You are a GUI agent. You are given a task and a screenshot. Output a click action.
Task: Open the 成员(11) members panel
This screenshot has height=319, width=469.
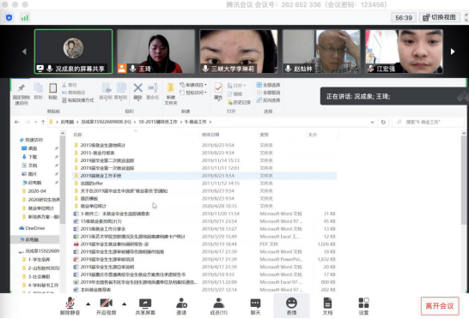click(x=219, y=306)
